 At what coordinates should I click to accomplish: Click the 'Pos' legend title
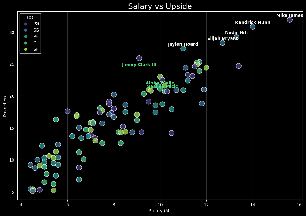tap(30, 17)
